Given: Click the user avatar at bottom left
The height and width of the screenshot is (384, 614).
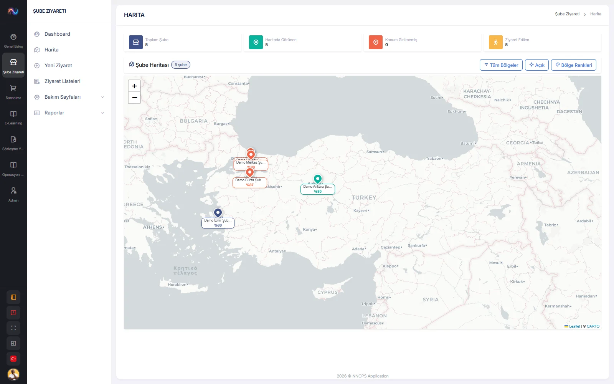Looking at the screenshot, I should tap(13, 374).
